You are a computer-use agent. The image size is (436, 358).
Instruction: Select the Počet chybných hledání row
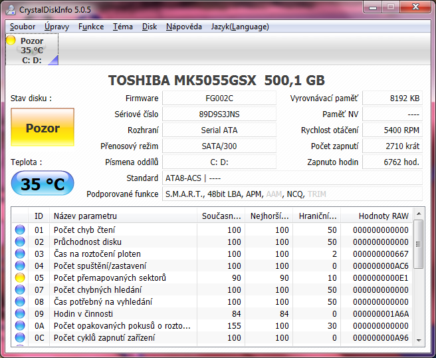point(212,289)
